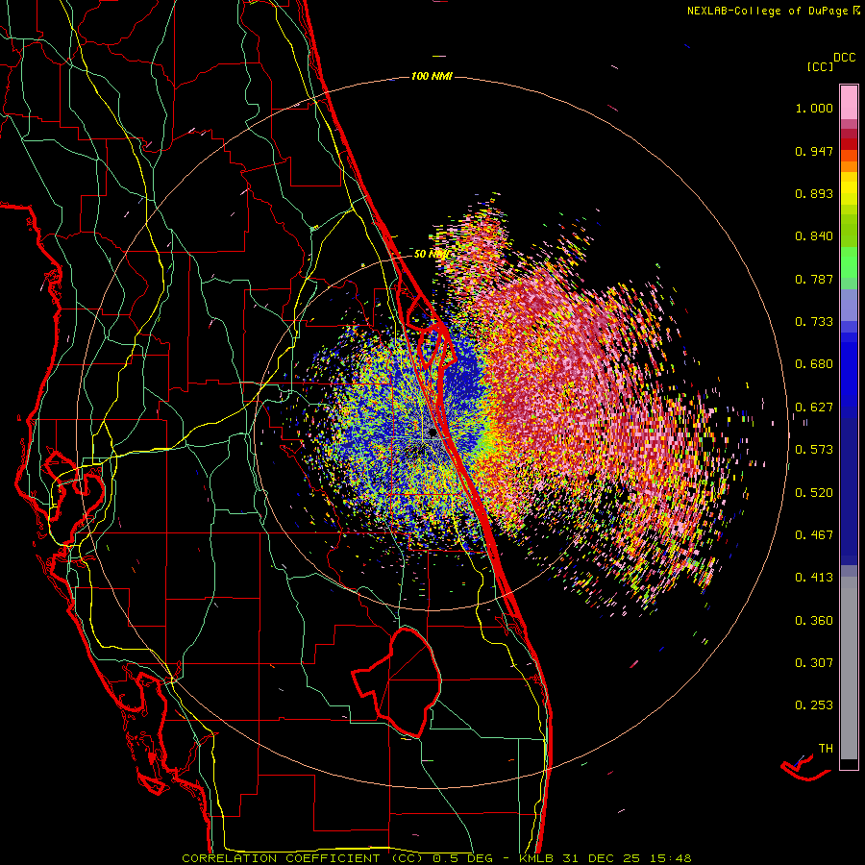Click the 0.360 color scale value
Image resolution: width=865 pixels, height=865 pixels.
pyautogui.click(x=814, y=621)
